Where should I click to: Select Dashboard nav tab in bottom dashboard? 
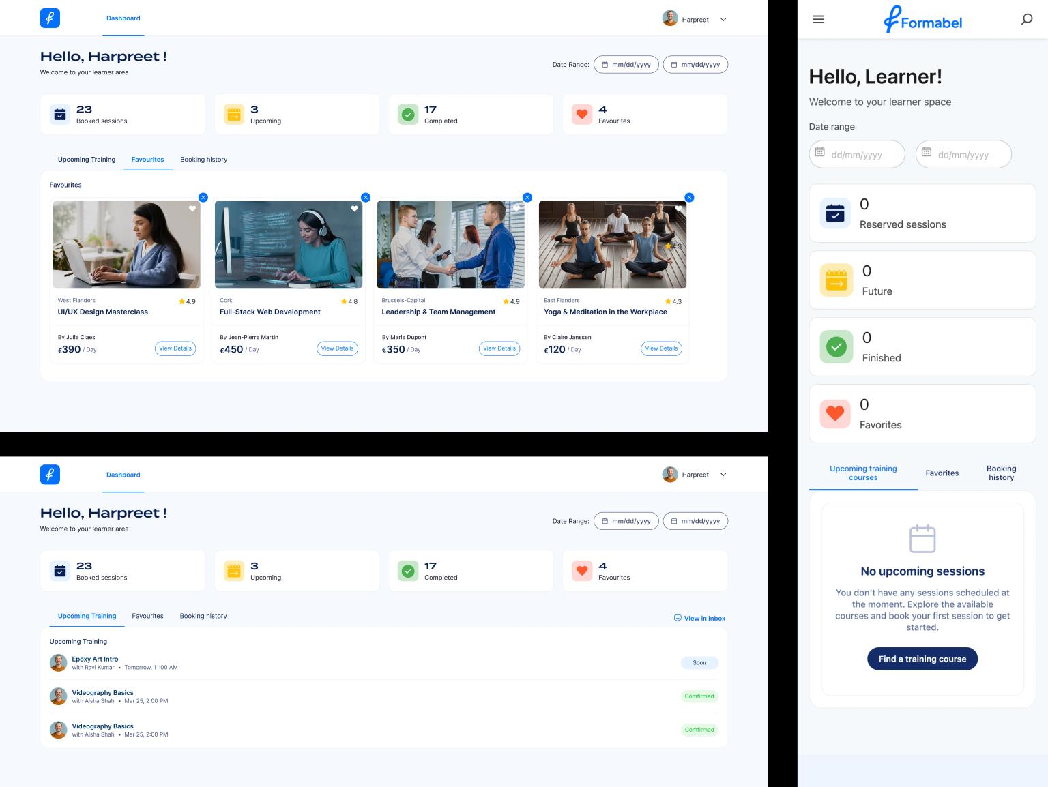click(x=123, y=475)
